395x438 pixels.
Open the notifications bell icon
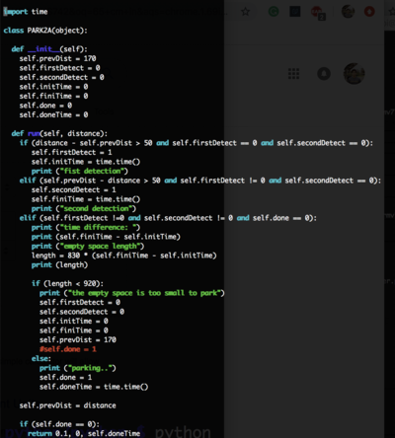(x=324, y=74)
